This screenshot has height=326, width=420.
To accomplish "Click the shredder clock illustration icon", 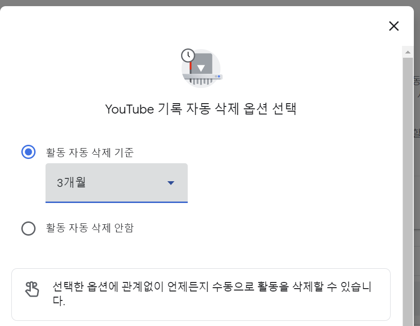I will [x=201, y=68].
